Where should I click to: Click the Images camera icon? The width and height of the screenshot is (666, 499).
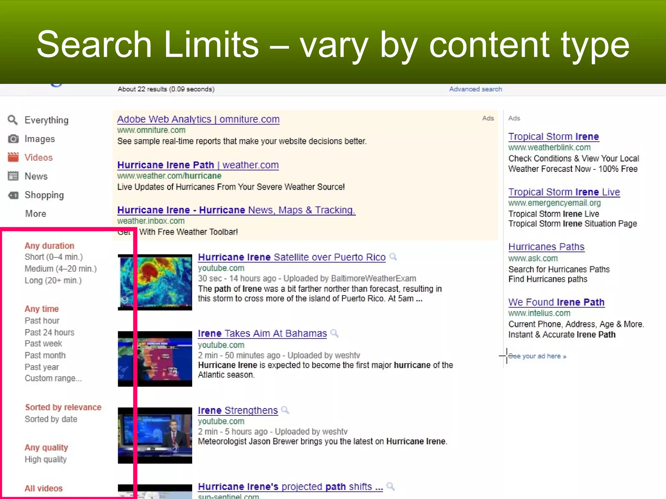(x=13, y=139)
